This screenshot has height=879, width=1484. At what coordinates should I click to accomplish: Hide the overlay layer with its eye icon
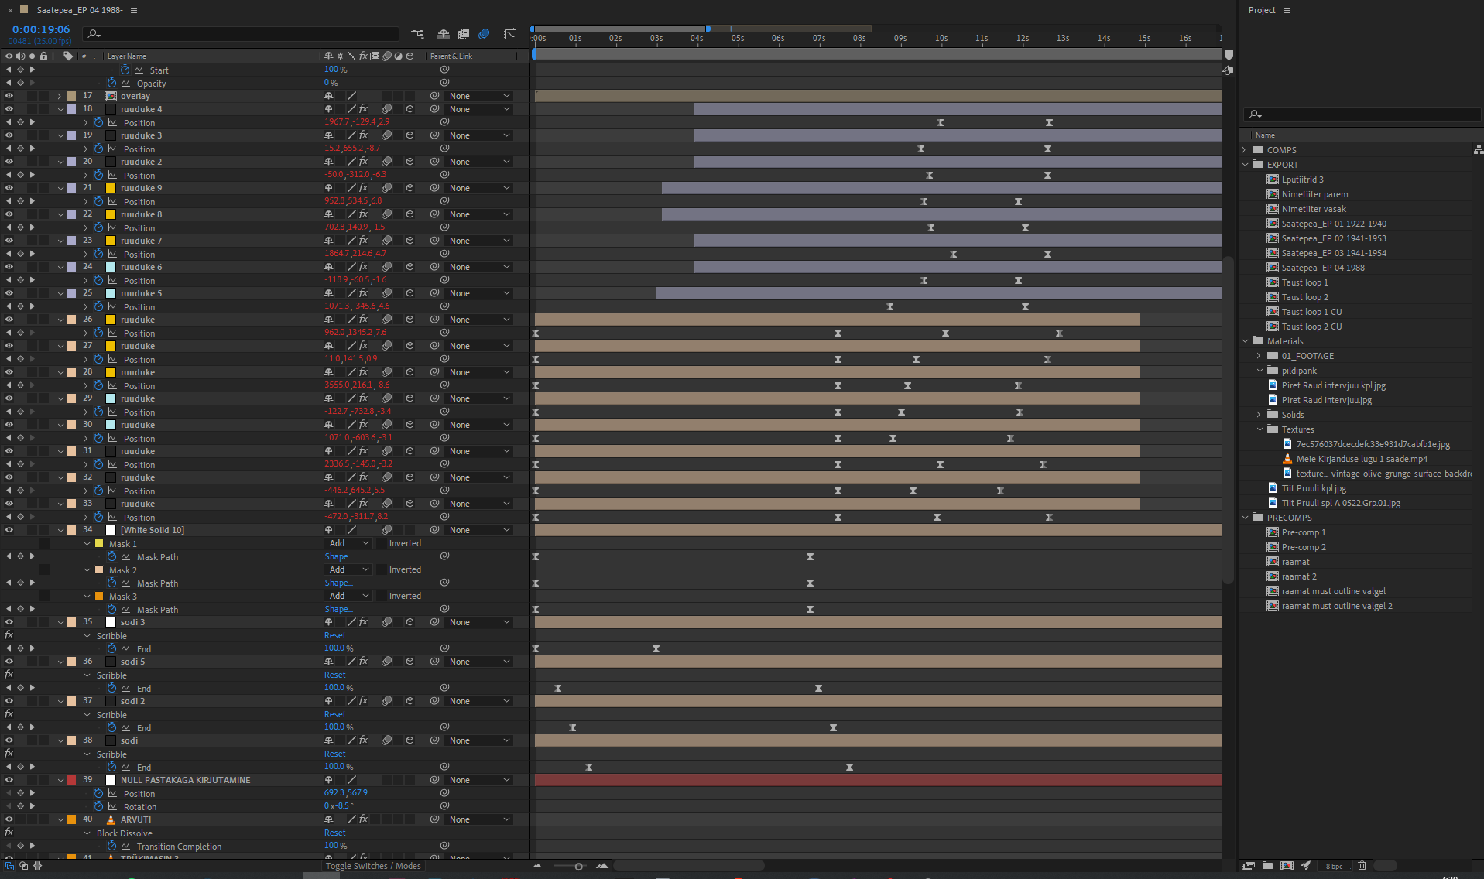9,96
